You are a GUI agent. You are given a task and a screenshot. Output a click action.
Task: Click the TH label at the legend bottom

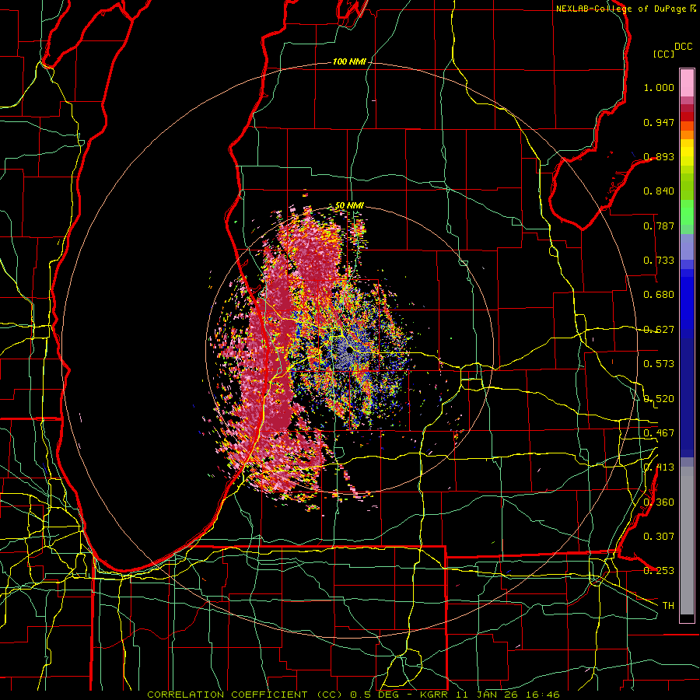point(668,606)
